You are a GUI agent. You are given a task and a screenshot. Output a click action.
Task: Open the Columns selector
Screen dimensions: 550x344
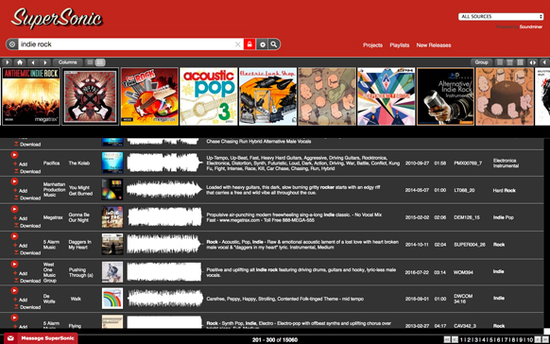[x=68, y=62]
